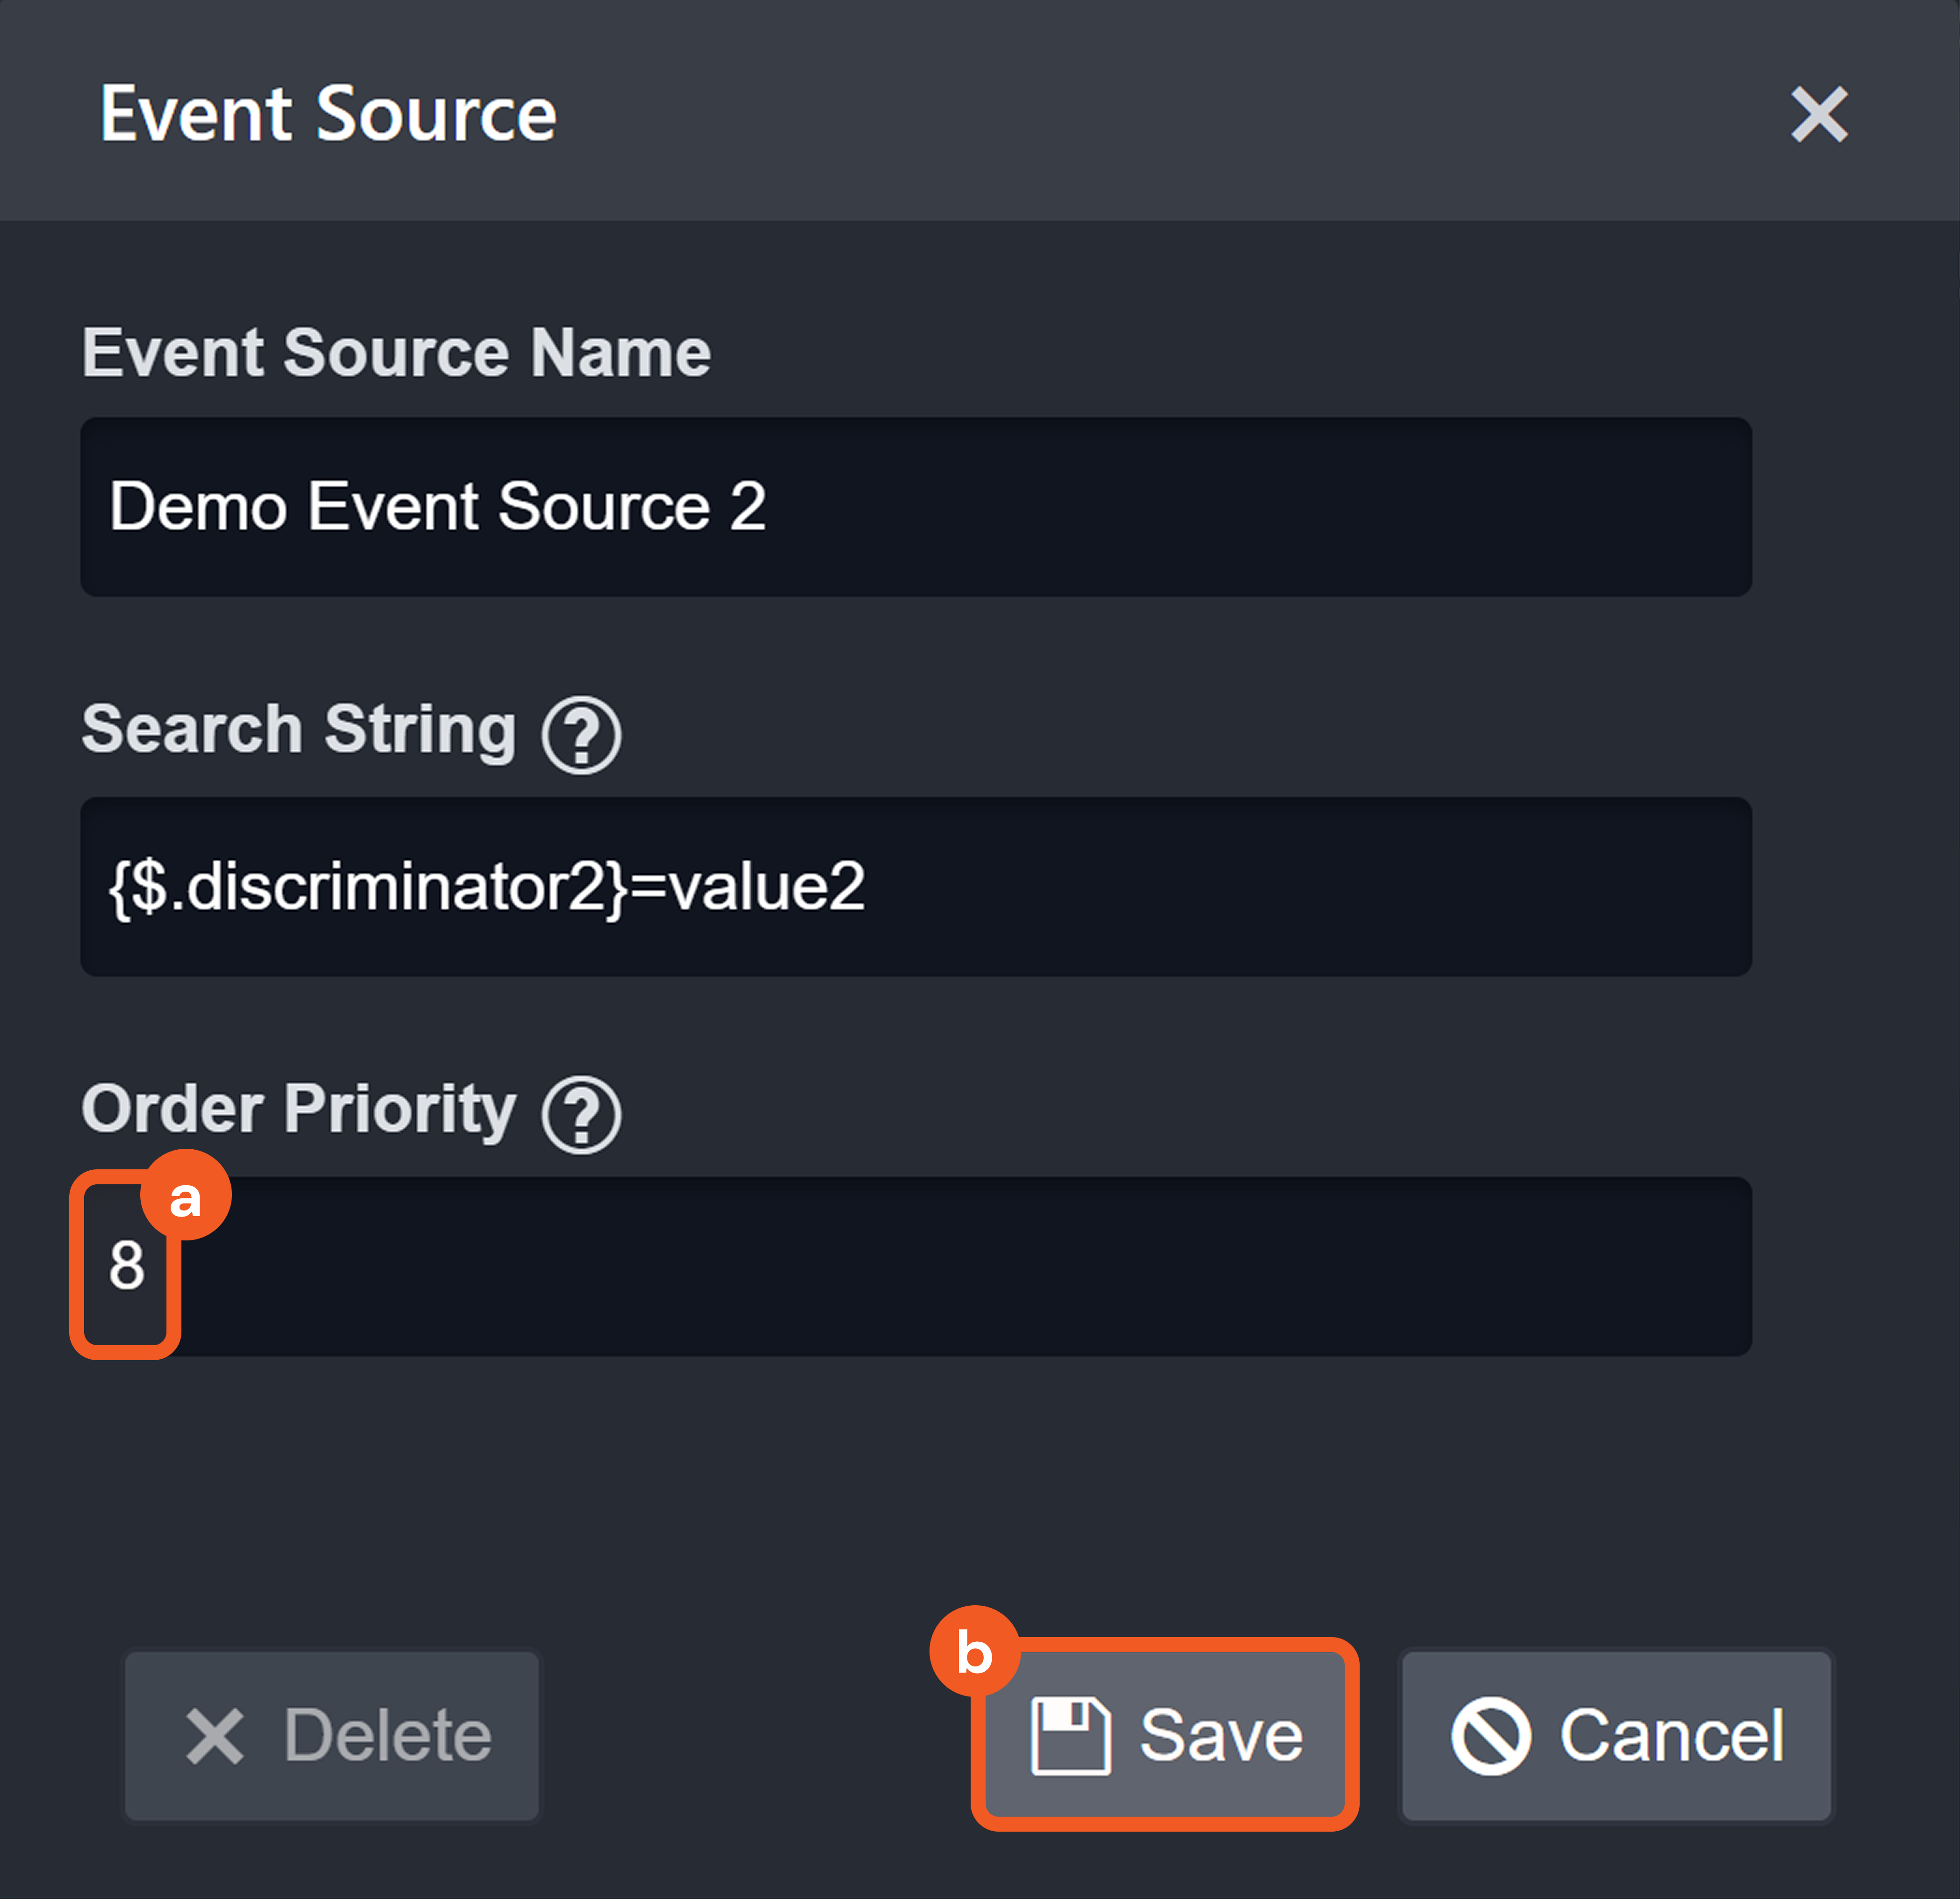Click the Event Source dialog title
1960x1899 pixels.
pyautogui.click(x=328, y=114)
